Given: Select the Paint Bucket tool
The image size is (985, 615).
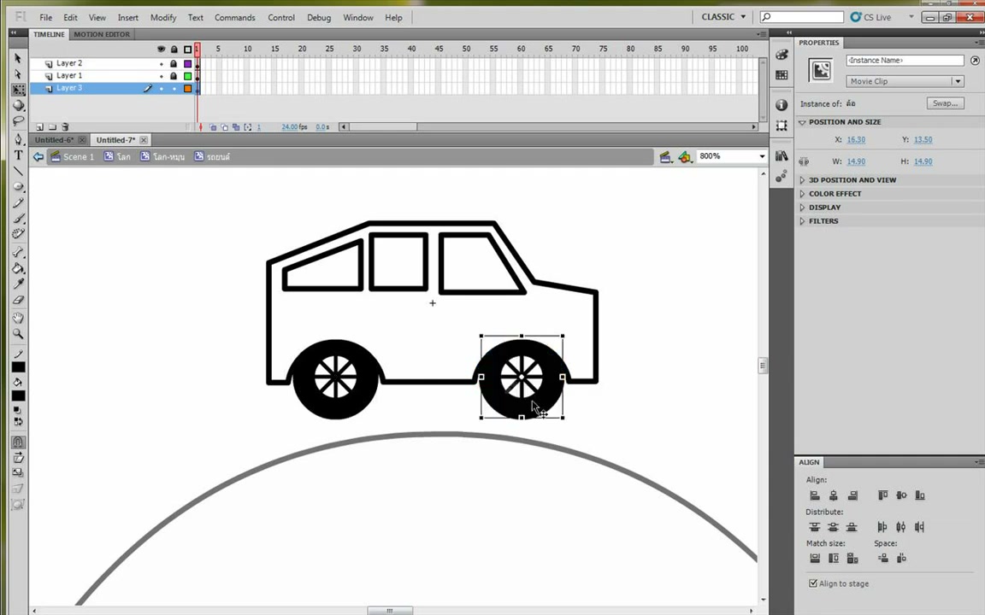Looking at the screenshot, I should pyautogui.click(x=18, y=268).
